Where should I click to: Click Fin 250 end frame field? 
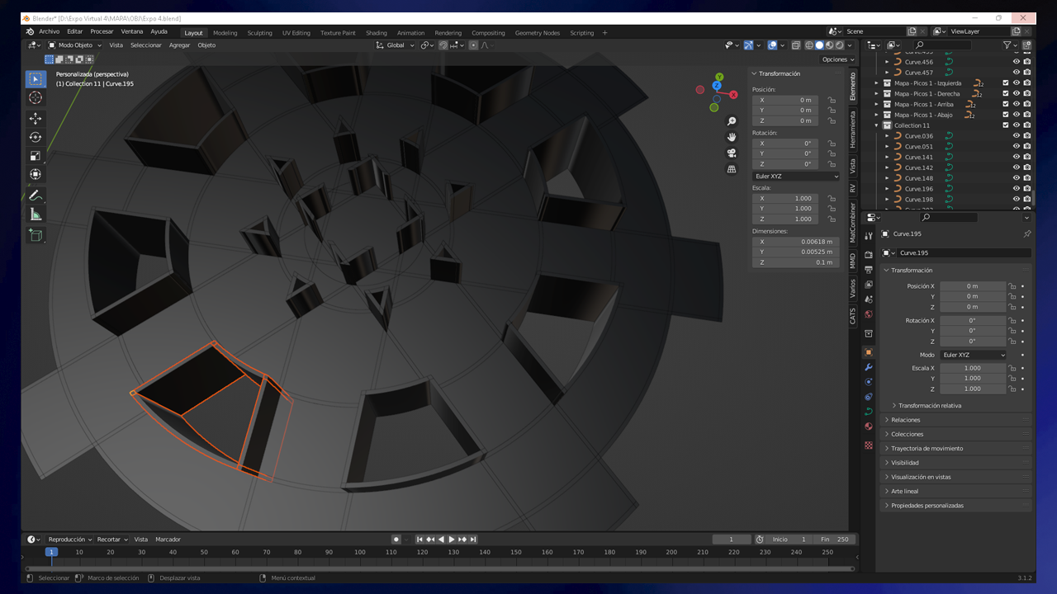(x=836, y=539)
